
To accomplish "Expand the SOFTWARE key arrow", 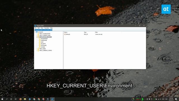I will pos(38,45).
